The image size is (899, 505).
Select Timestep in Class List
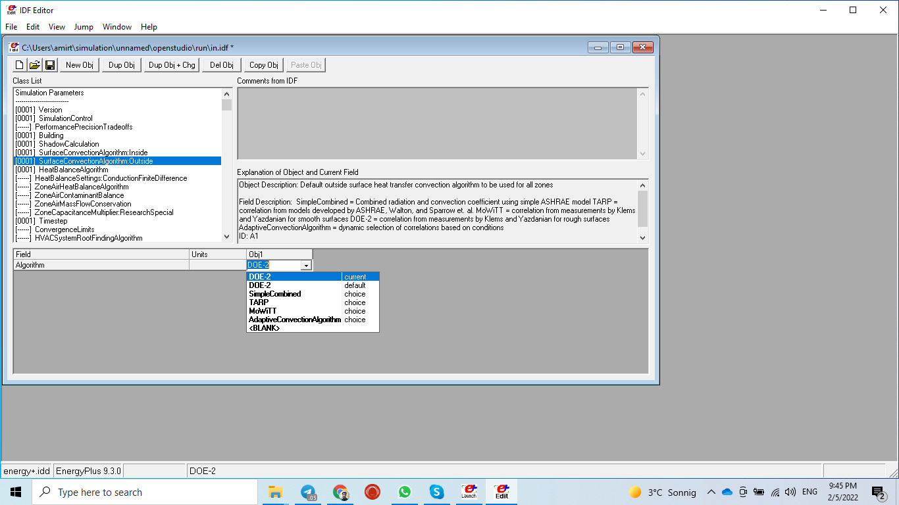[117, 221]
